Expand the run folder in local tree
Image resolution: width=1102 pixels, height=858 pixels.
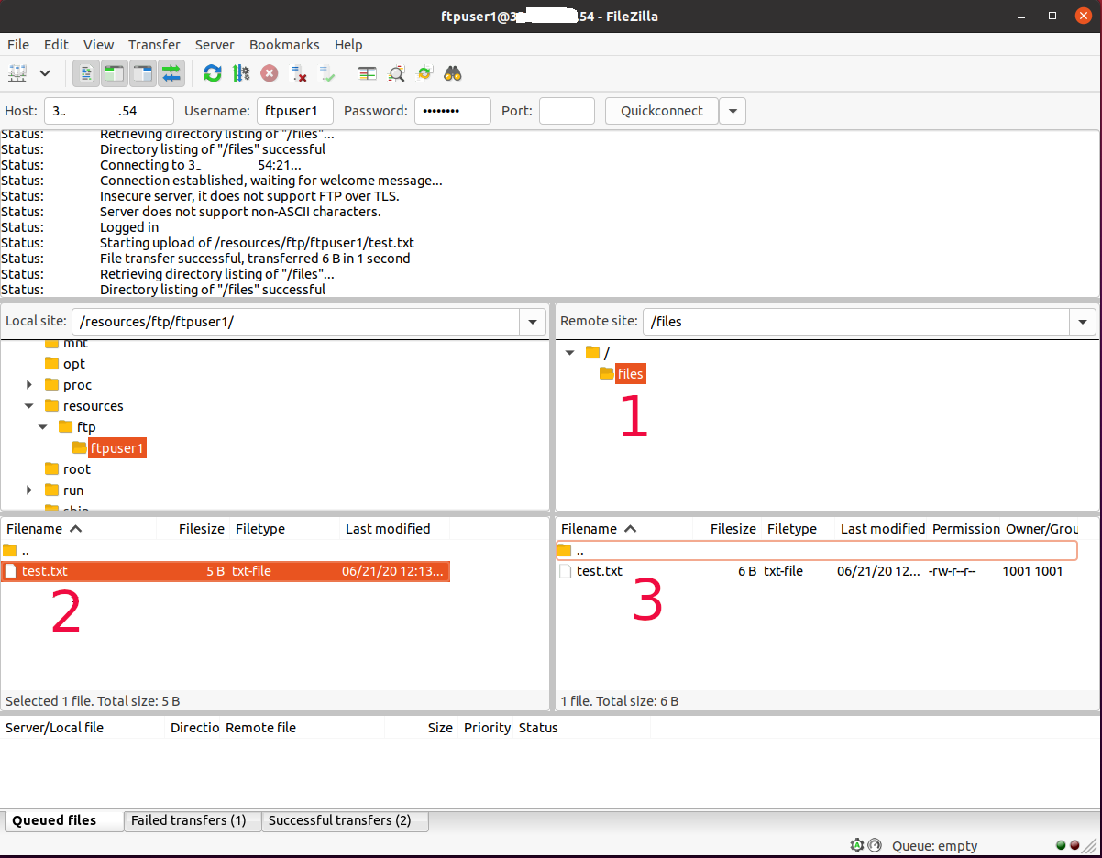pos(29,490)
